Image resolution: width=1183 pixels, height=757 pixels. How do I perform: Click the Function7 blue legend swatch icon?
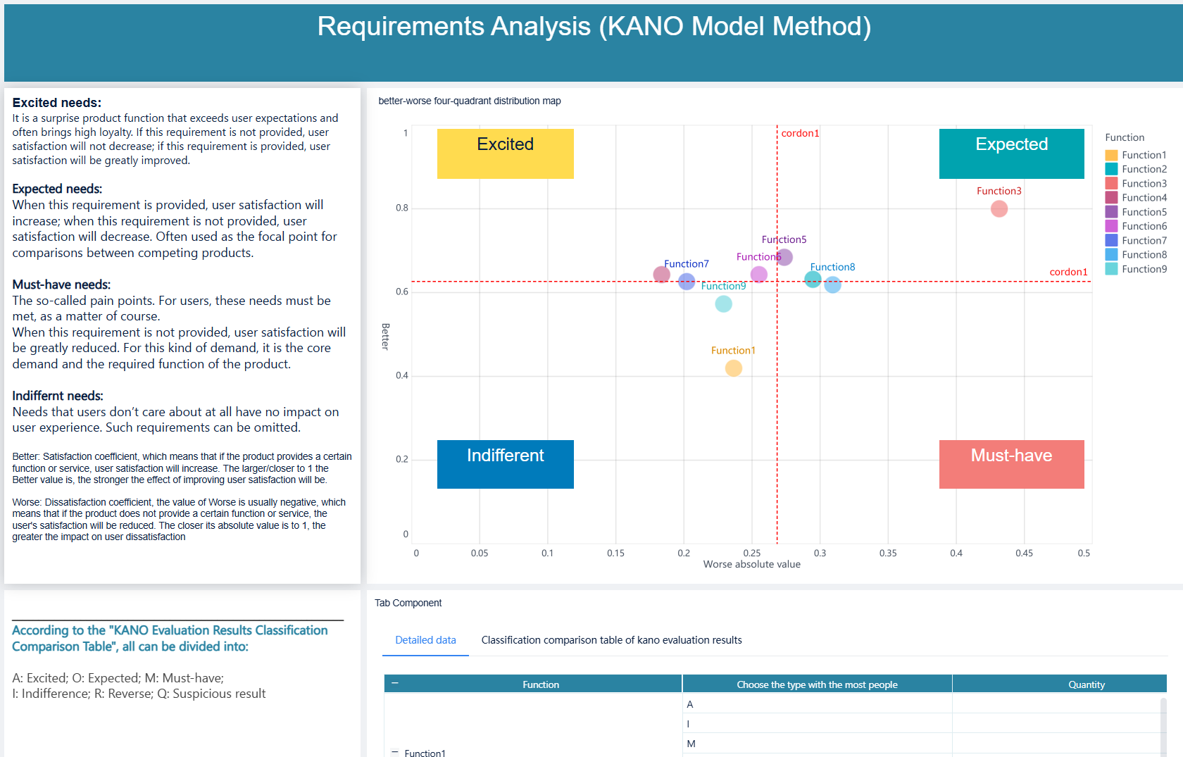tap(1113, 240)
